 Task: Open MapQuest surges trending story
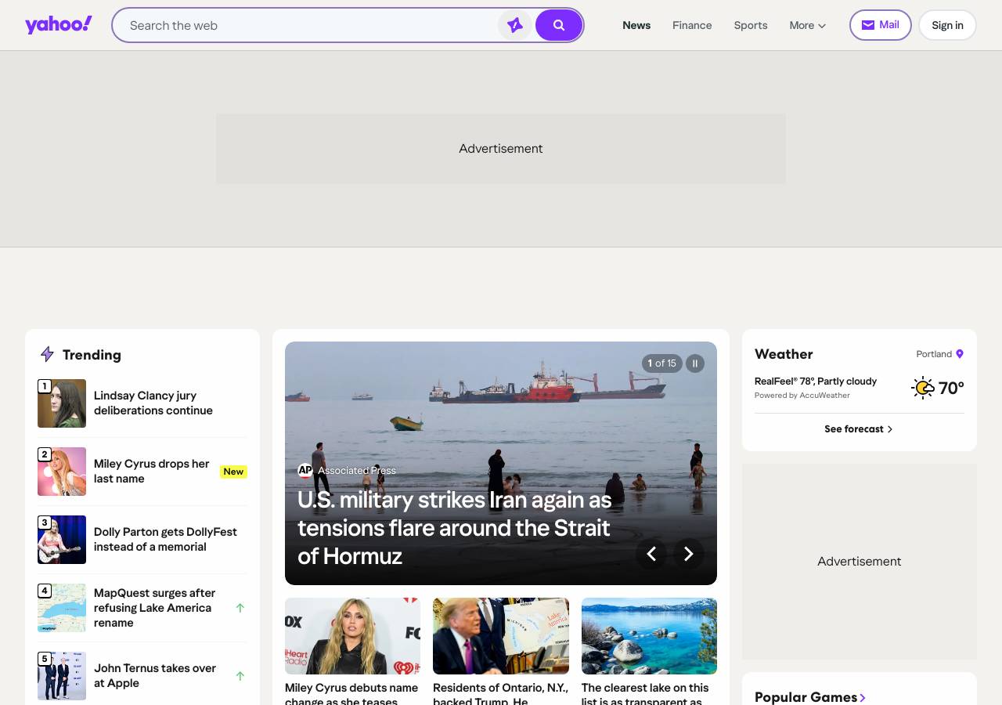coord(154,608)
